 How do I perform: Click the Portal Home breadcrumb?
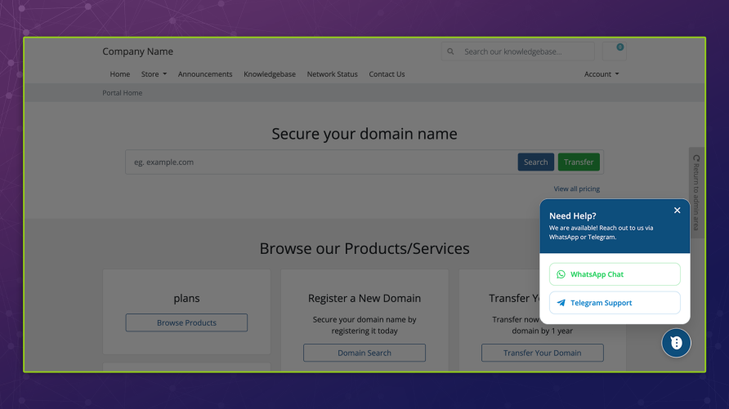(x=123, y=93)
